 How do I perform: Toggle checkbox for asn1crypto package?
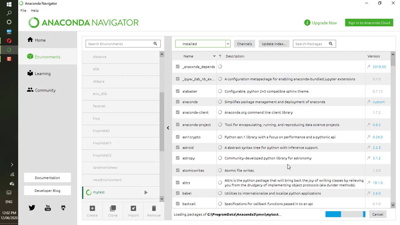tap(178, 137)
